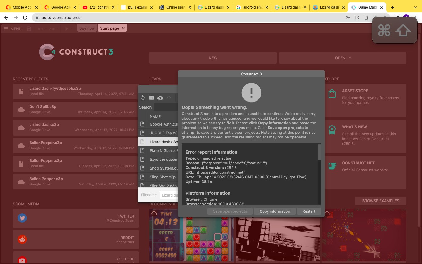Click the save disk icon in toolbar
Image resolution: width=422 pixels, height=264 pixels.
(29, 29)
